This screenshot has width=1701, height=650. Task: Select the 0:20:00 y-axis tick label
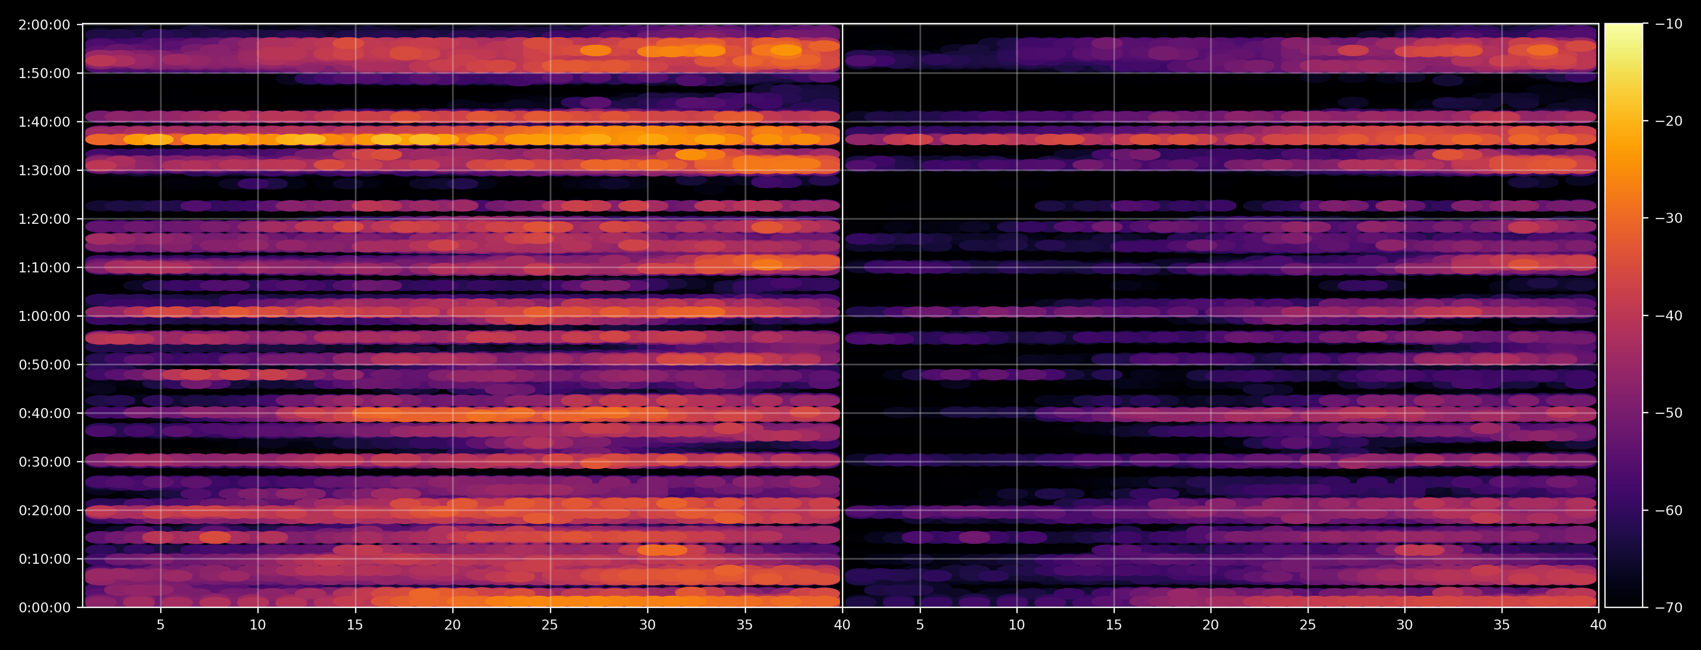tap(44, 511)
